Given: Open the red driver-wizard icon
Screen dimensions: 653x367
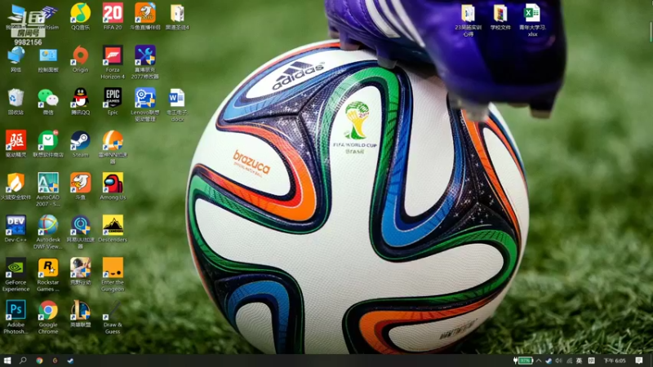Looking at the screenshot, I should point(16,144).
